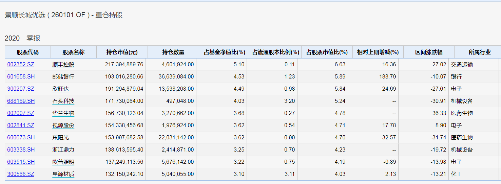Open stock code link 002352.SZ
501x184 pixels.
point(21,64)
